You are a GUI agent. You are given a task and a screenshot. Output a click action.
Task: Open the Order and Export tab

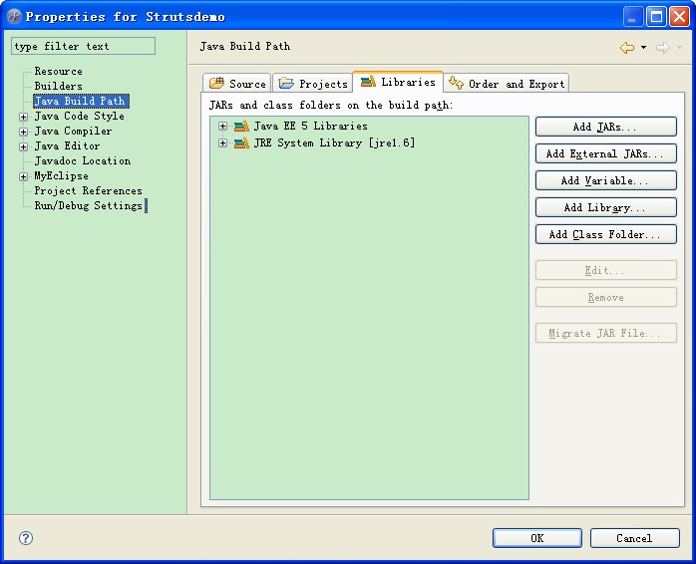click(506, 83)
